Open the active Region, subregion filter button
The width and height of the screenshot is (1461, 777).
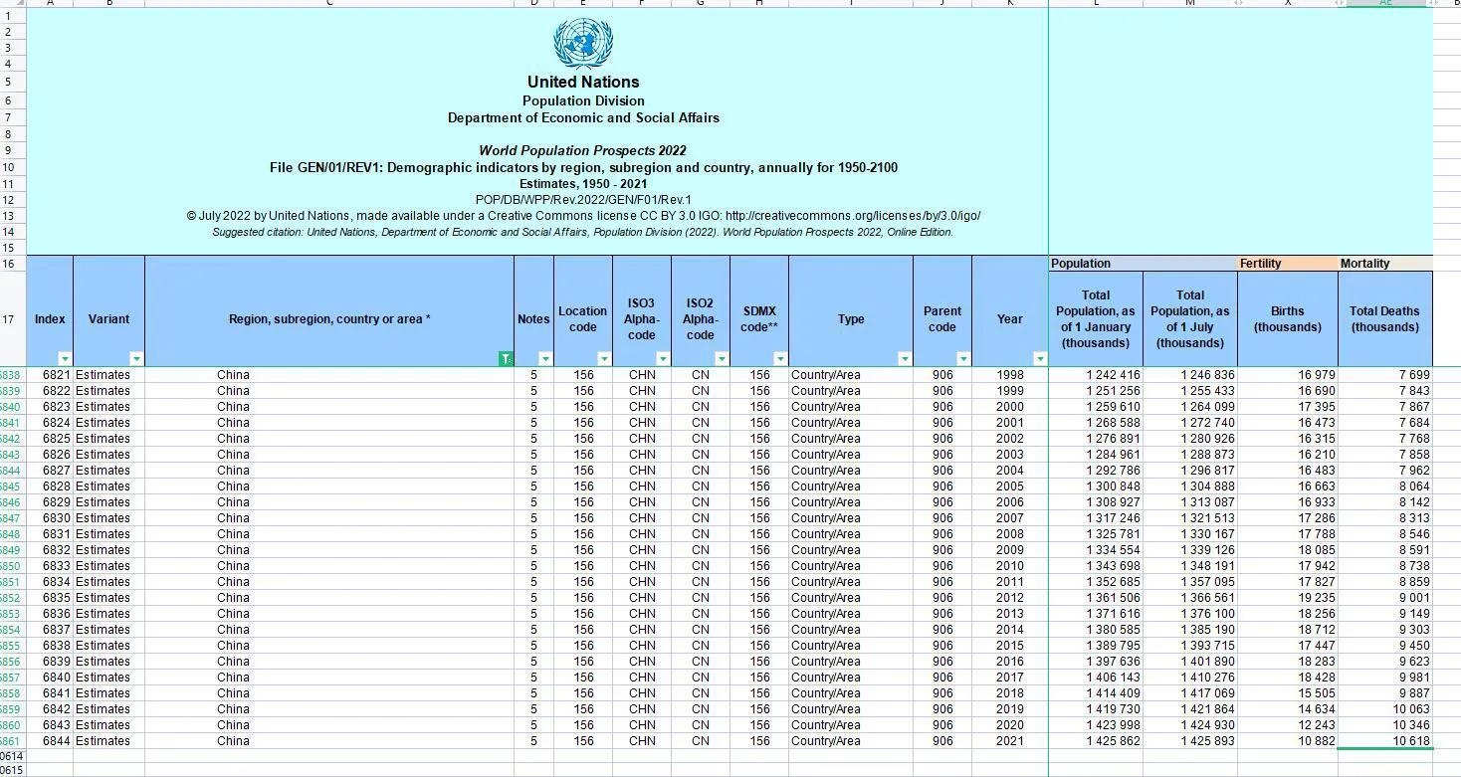point(506,358)
